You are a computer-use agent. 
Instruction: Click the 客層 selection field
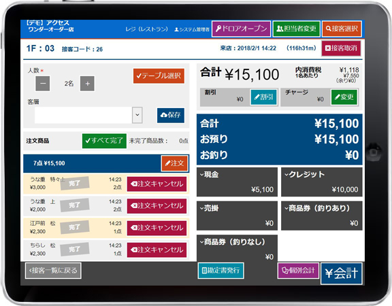tap(88, 115)
